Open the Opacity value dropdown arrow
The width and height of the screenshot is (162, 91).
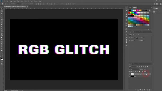pyautogui.click(x=147, y=69)
